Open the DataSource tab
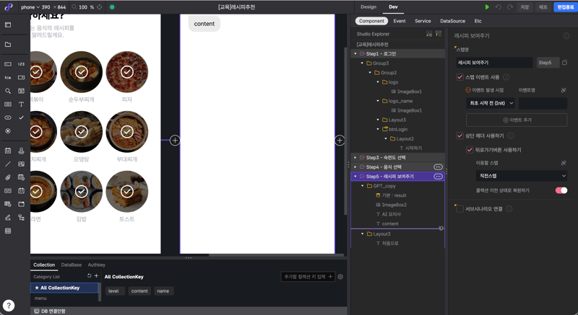 pyautogui.click(x=452, y=21)
